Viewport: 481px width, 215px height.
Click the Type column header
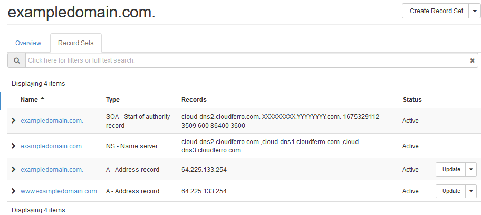113,100
